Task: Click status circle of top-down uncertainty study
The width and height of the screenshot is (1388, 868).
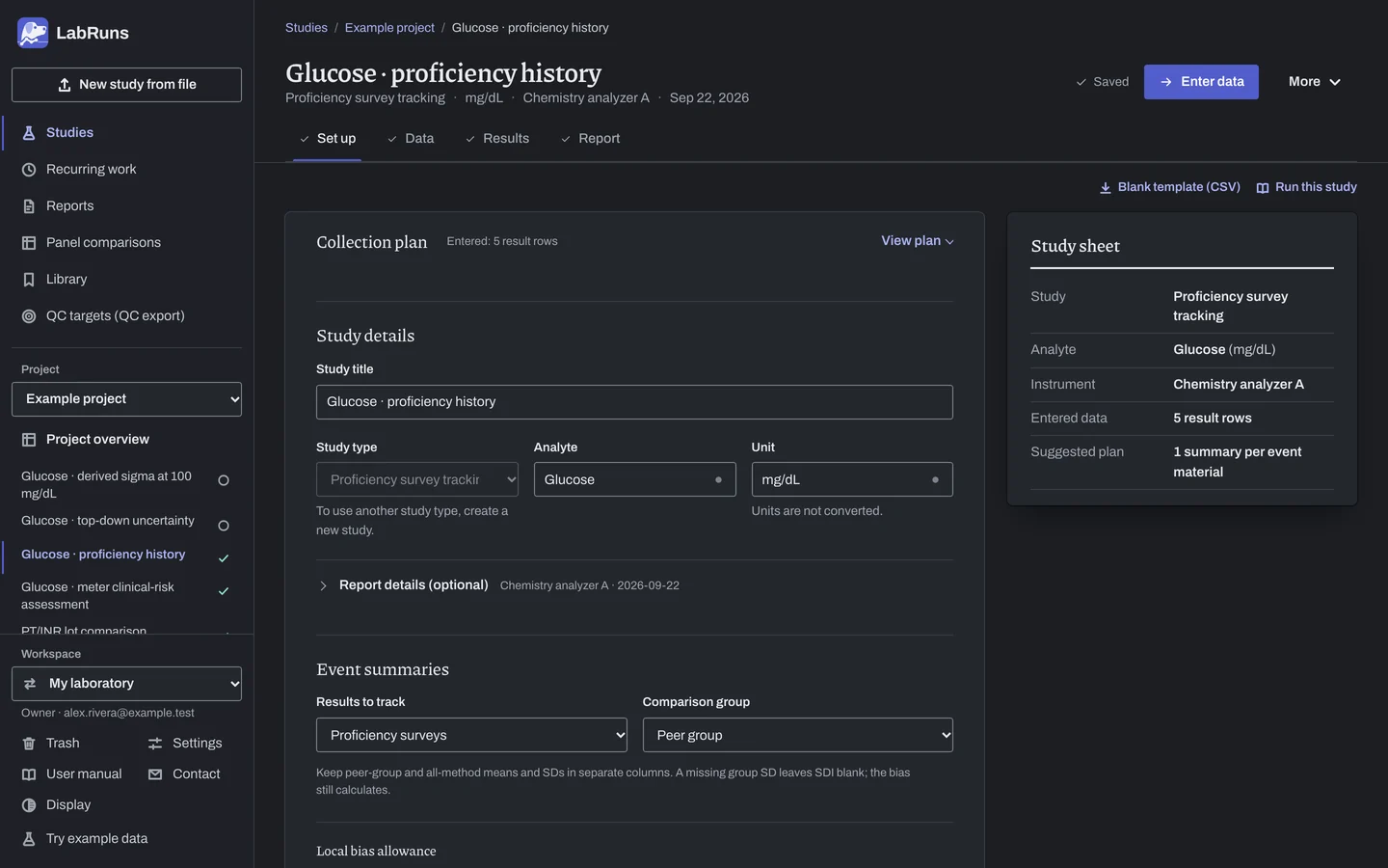Action: tap(224, 526)
